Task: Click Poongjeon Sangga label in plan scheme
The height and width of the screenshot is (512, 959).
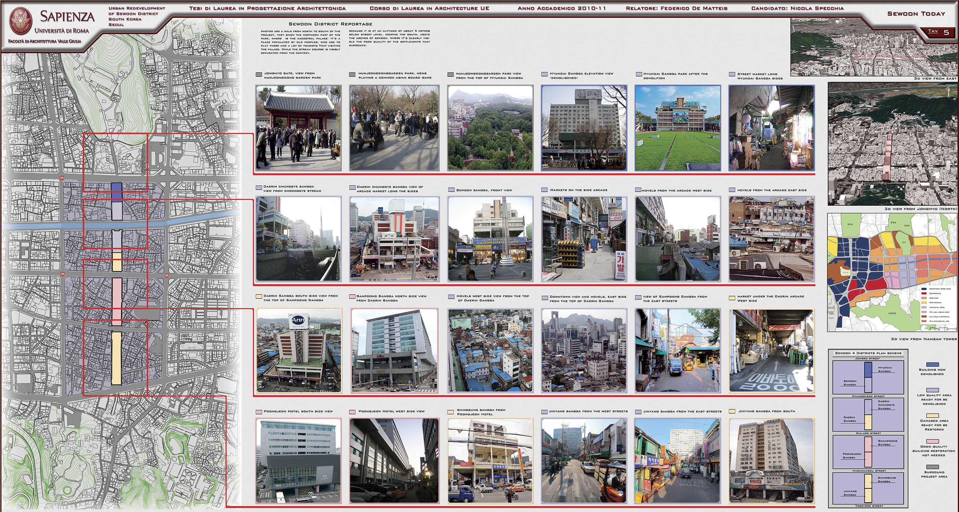Action: pos(852,456)
